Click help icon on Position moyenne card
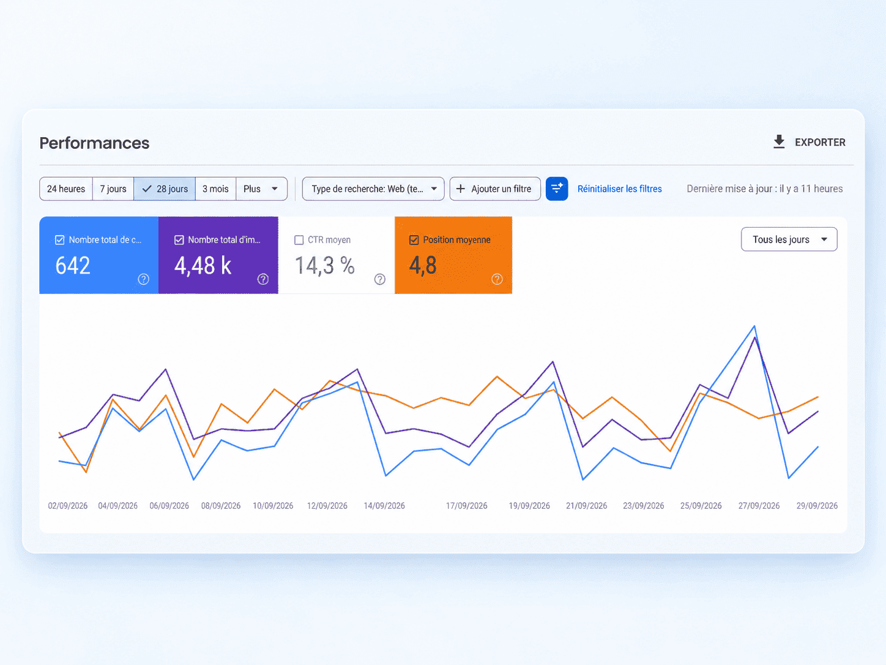This screenshot has height=665, width=886. (497, 279)
